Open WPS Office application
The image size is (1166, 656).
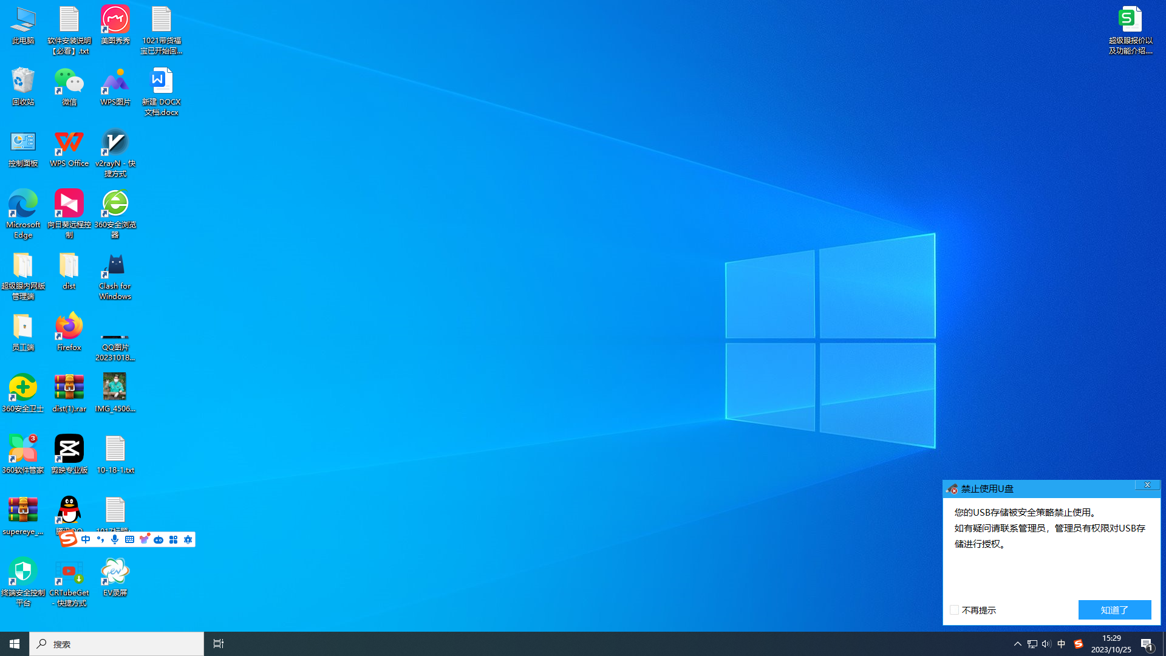click(70, 148)
